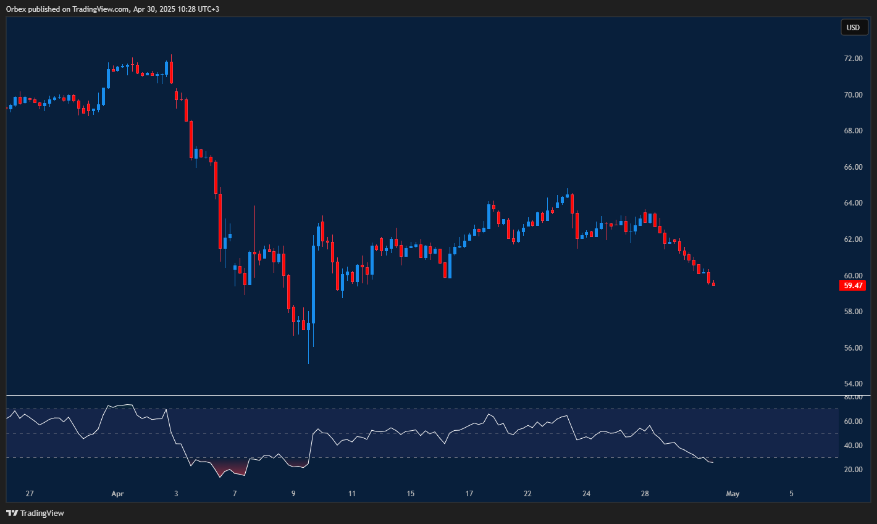Click the Apr label on the time axis

click(x=117, y=494)
